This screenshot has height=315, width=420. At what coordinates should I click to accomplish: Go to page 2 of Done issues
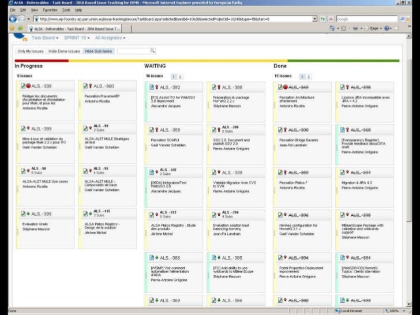click(x=309, y=77)
